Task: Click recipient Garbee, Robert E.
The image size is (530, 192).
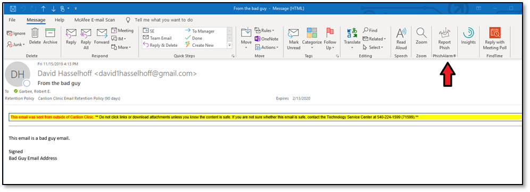Action: (35, 91)
